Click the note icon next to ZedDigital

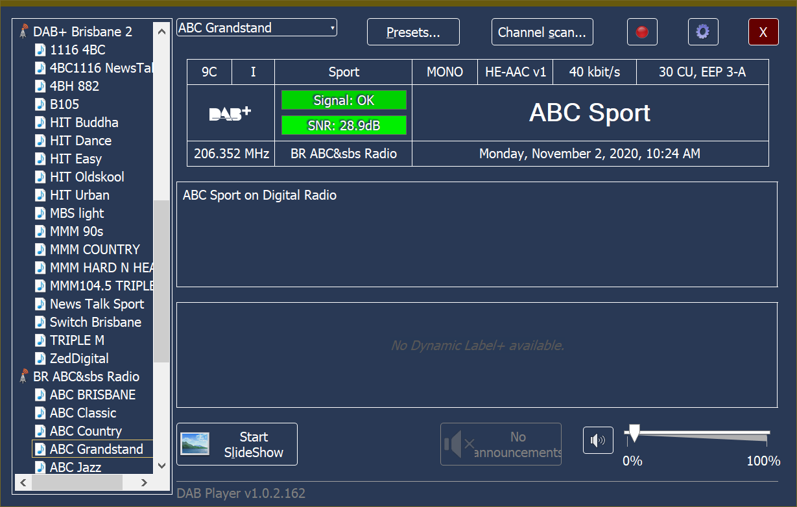tap(41, 359)
